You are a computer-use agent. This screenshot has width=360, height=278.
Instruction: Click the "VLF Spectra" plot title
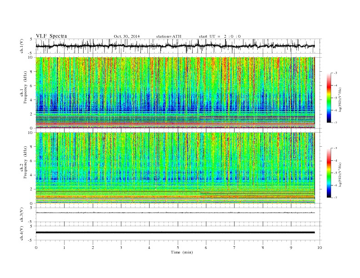51,36
